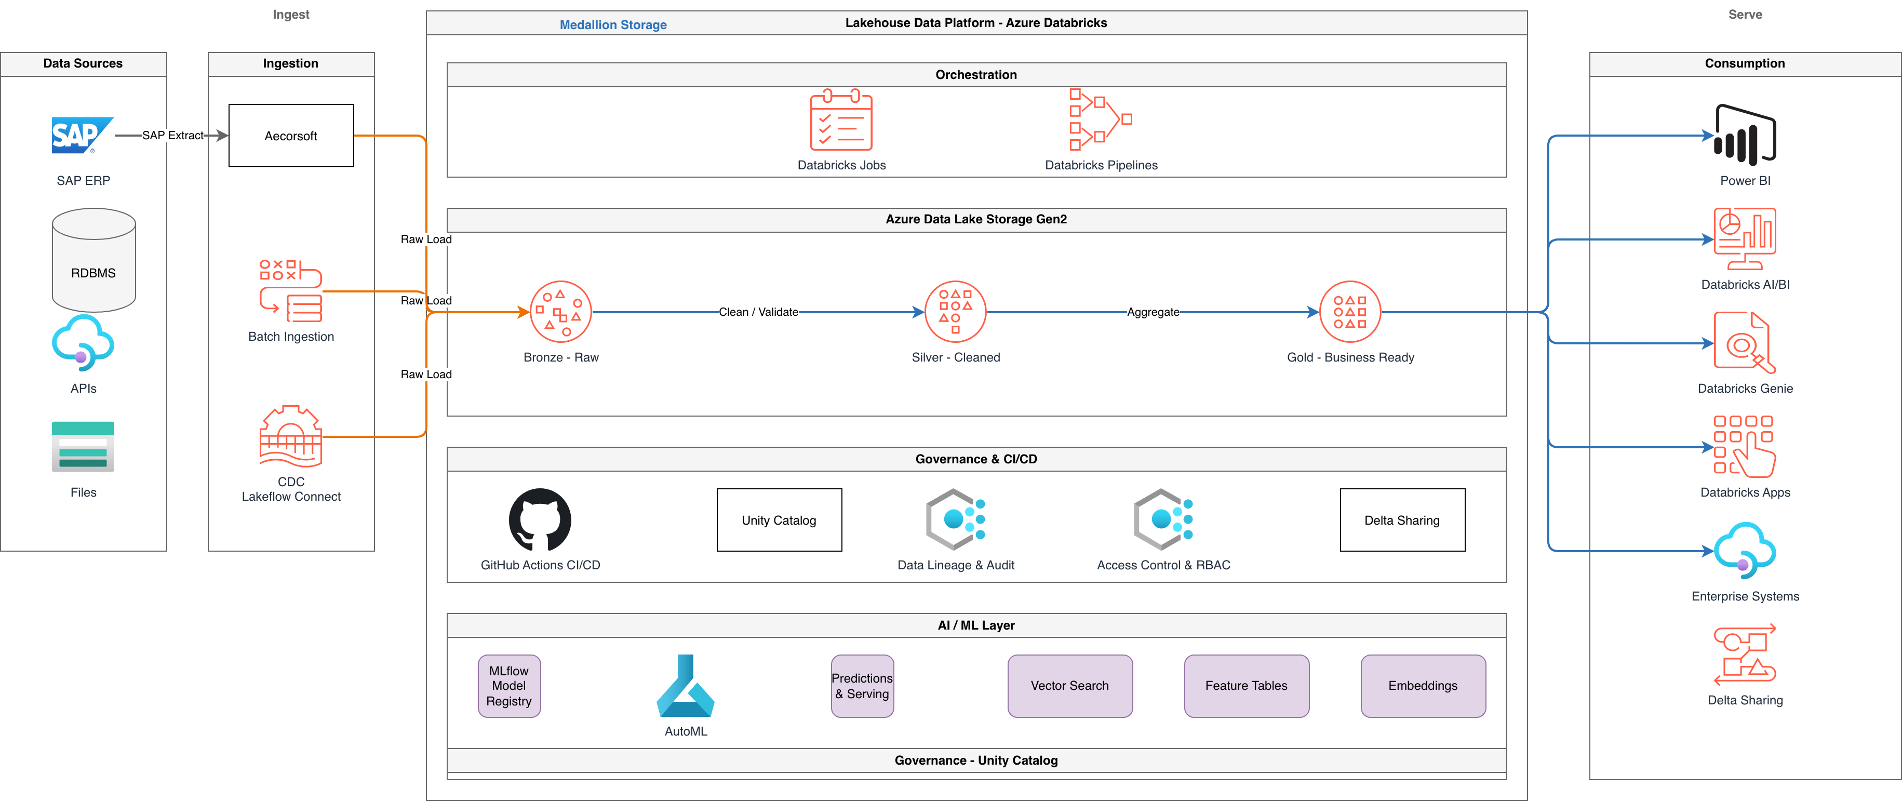Select the Governance & CI/CD header

point(976,459)
